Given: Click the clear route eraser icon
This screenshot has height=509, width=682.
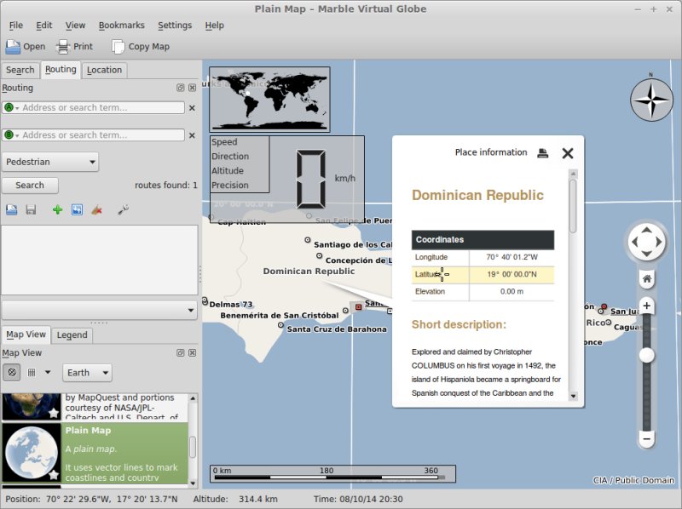Looking at the screenshot, I should pyautogui.click(x=96, y=209).
